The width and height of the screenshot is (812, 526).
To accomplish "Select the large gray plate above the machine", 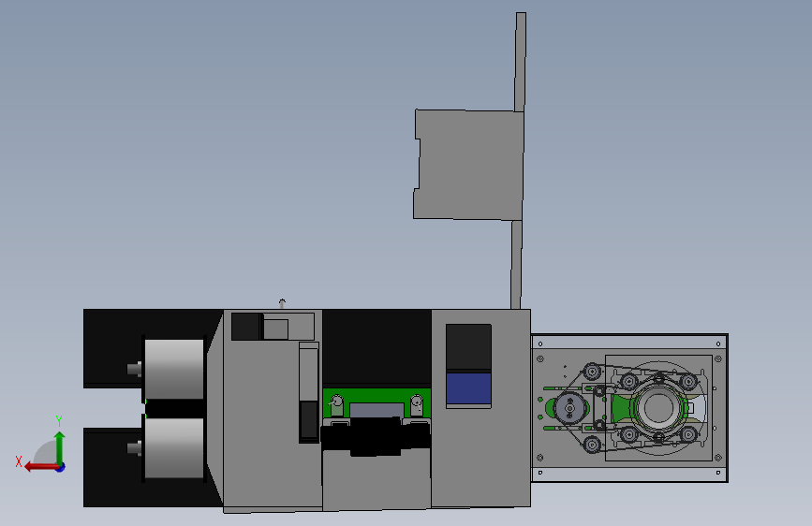I will pyautogui.click(x=468, y=165).
